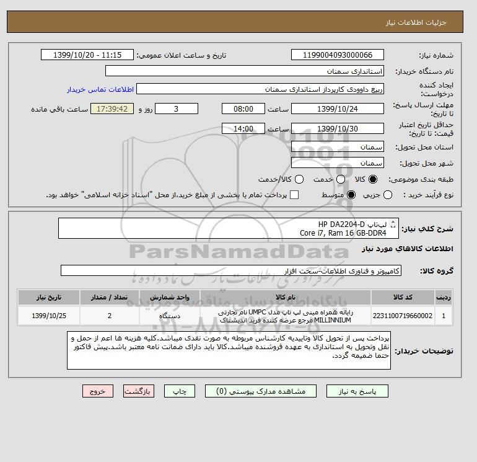Click the اطلاعات کالاهای مورد نیاز section heading
This screenshot has width=477, height=462.
(408, 249)
